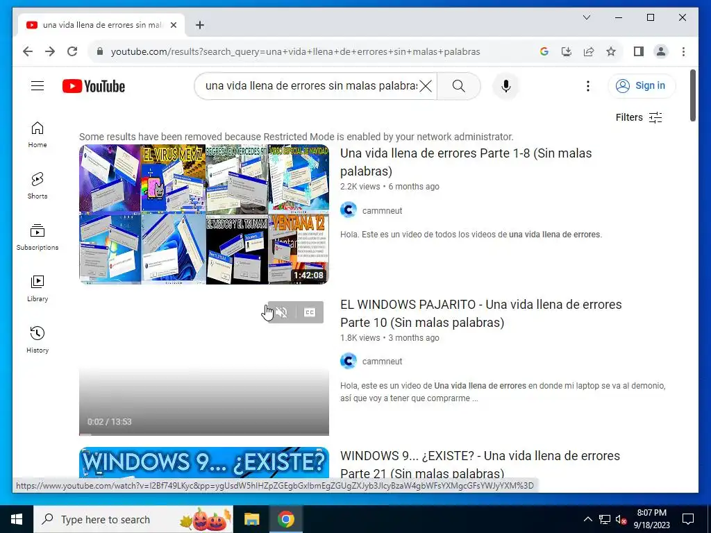
Task: Click the magnifier search button
Action: (x=458, y=85)
